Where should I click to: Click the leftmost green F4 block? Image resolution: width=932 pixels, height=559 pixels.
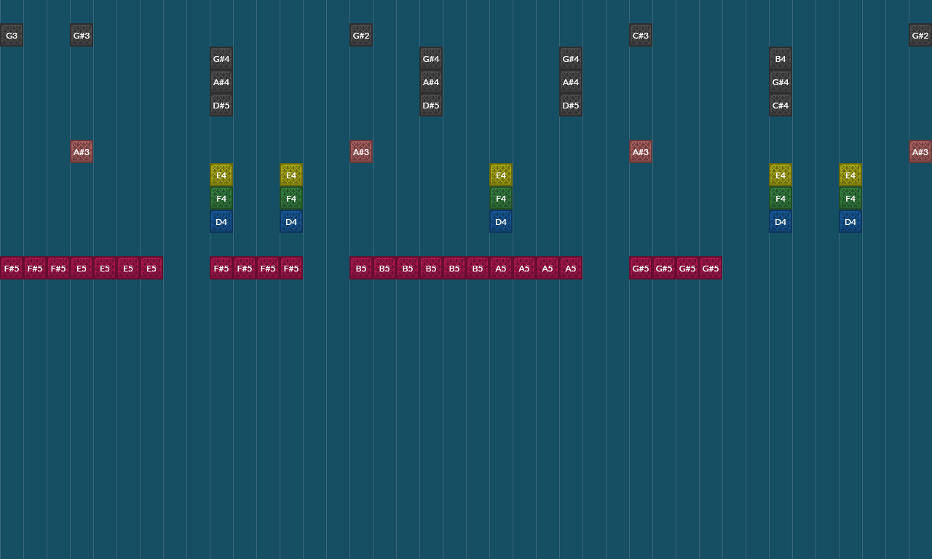tap(221, 198)
